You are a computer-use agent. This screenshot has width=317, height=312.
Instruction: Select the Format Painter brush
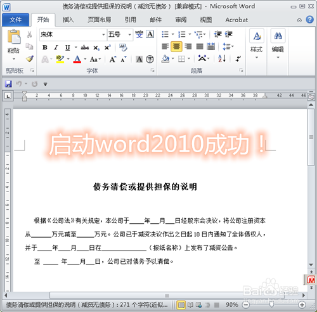pyautogui.click(x=30, y=59)
